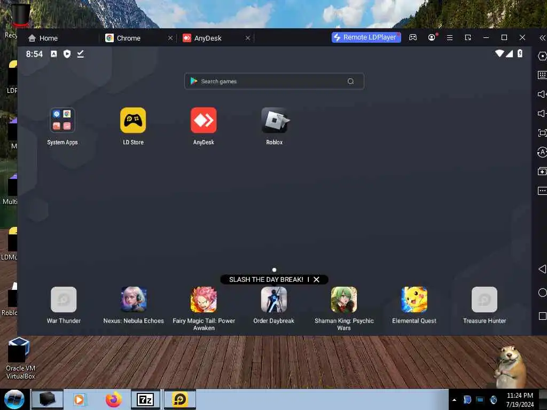Screen dimensions: 547x410
Task: Open Firefox from the taskbar
Action: coord(114,399)
